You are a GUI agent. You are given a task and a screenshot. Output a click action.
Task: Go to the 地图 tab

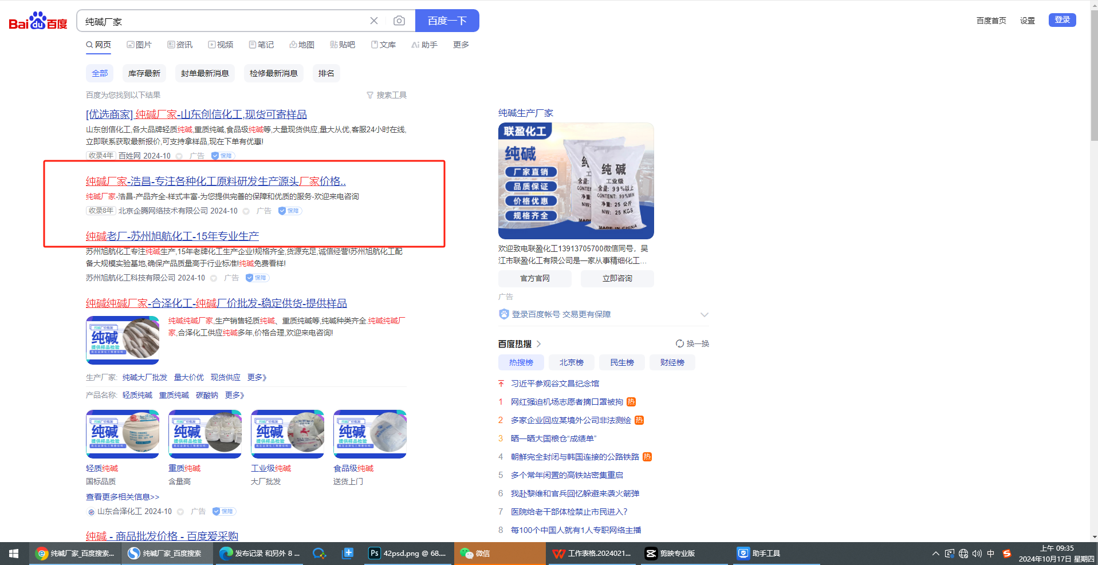[x=302, y=45]
